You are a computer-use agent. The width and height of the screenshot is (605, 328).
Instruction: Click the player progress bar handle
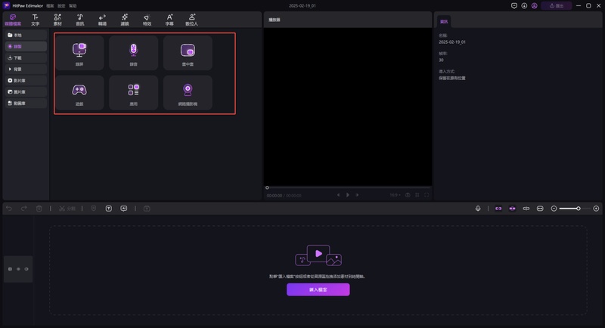tap(267, 187)
